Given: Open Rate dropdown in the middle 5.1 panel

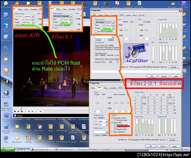Looking at the screenshot, I should (x=71, y=19).
